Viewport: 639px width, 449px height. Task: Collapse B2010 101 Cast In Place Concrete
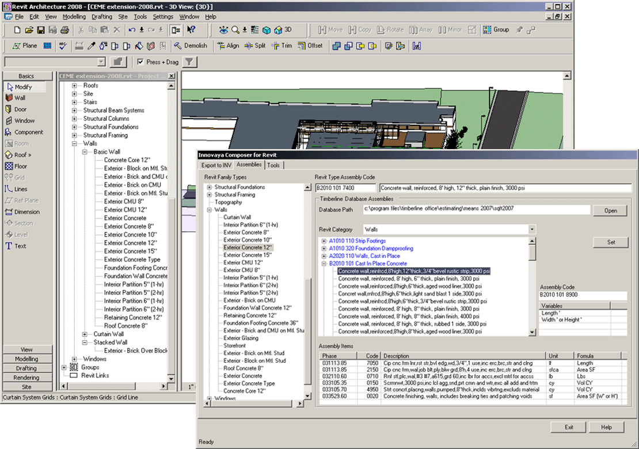tap(324, 264)
